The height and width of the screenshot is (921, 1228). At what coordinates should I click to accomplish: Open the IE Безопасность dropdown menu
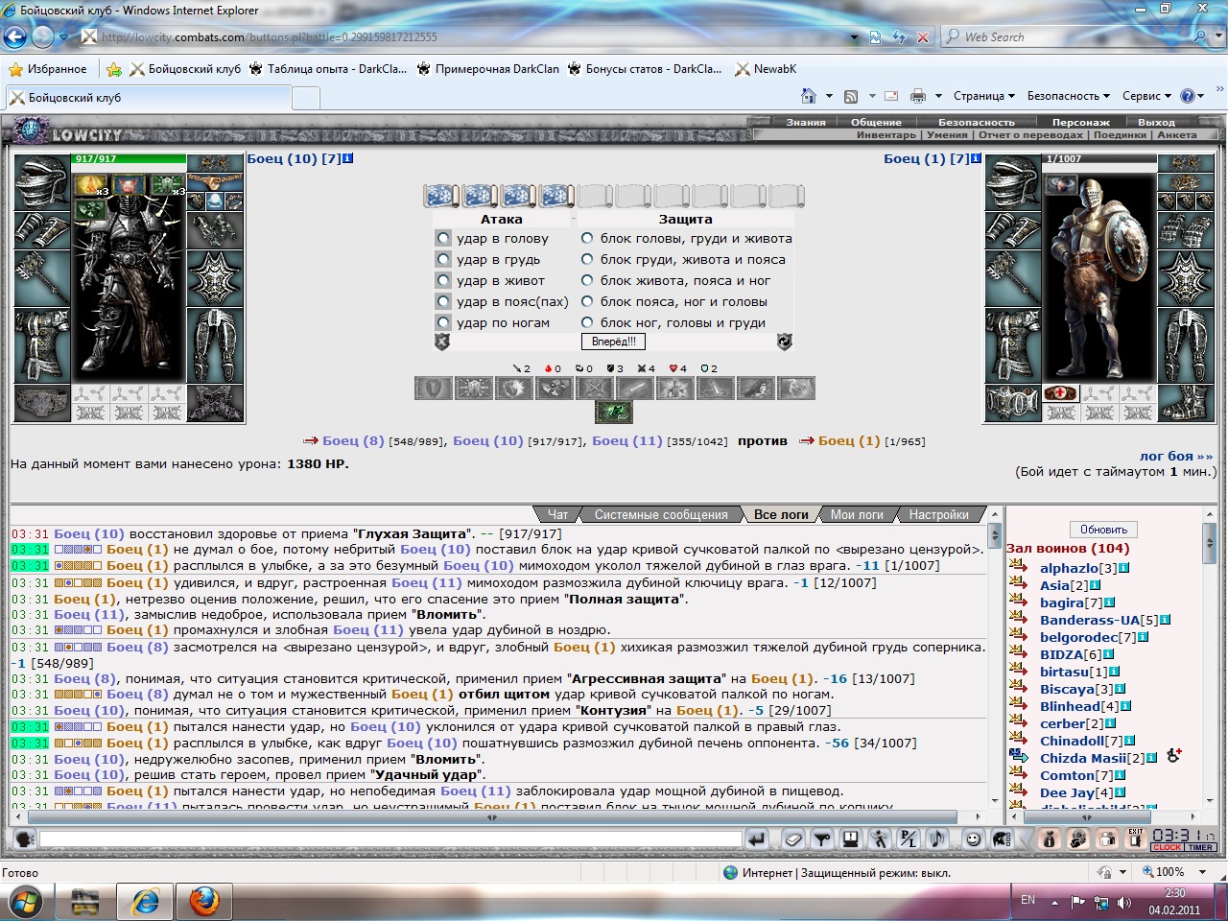click(x=1069, y=96)
